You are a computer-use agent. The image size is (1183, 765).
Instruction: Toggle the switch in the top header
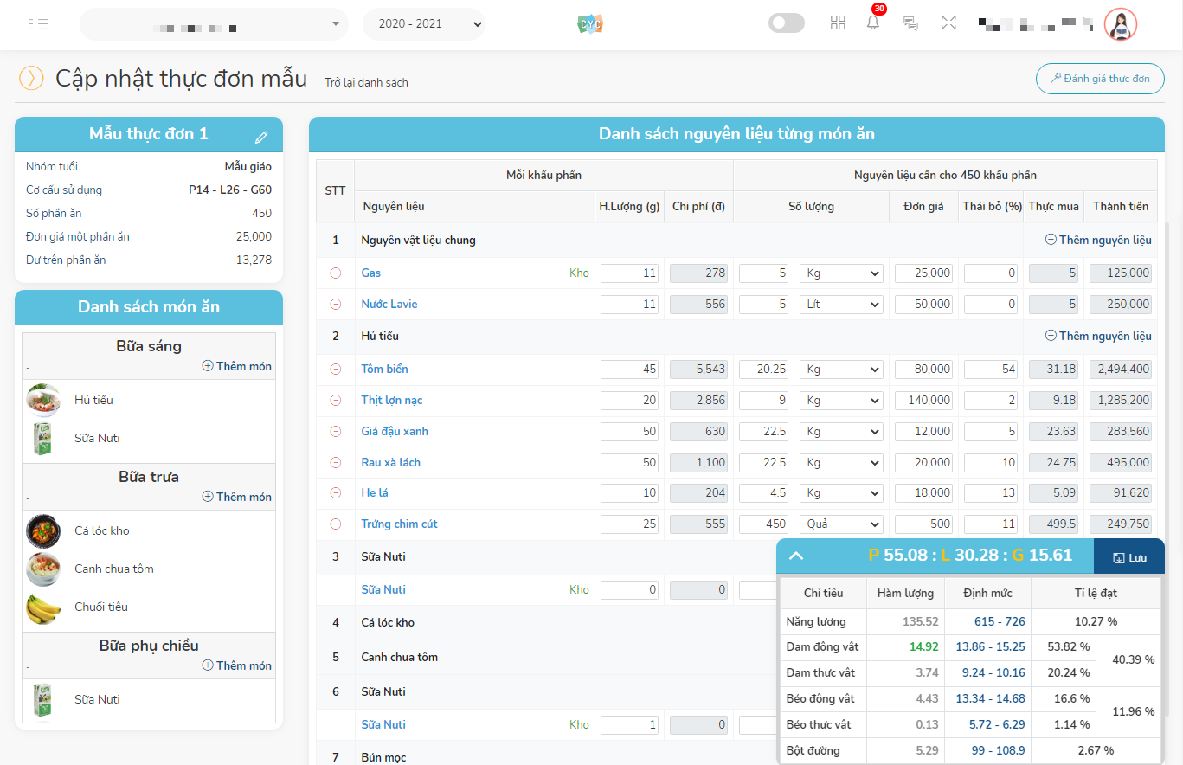pyautogui.click(x=786, y=23)
